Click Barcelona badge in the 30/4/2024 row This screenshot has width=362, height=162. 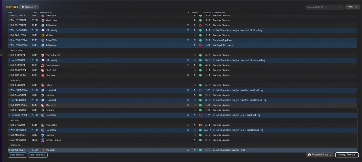[43, 115]
